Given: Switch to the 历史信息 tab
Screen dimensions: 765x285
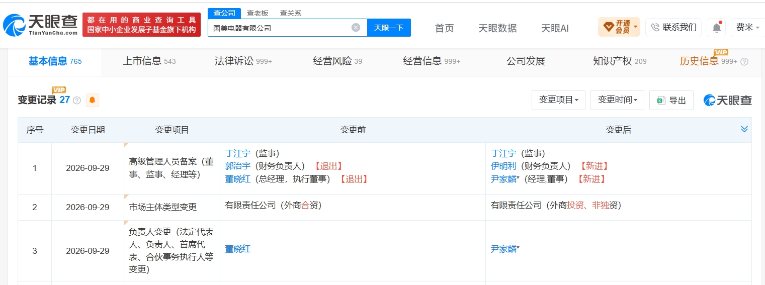Looking at the screenshot, I should (708, 61).
